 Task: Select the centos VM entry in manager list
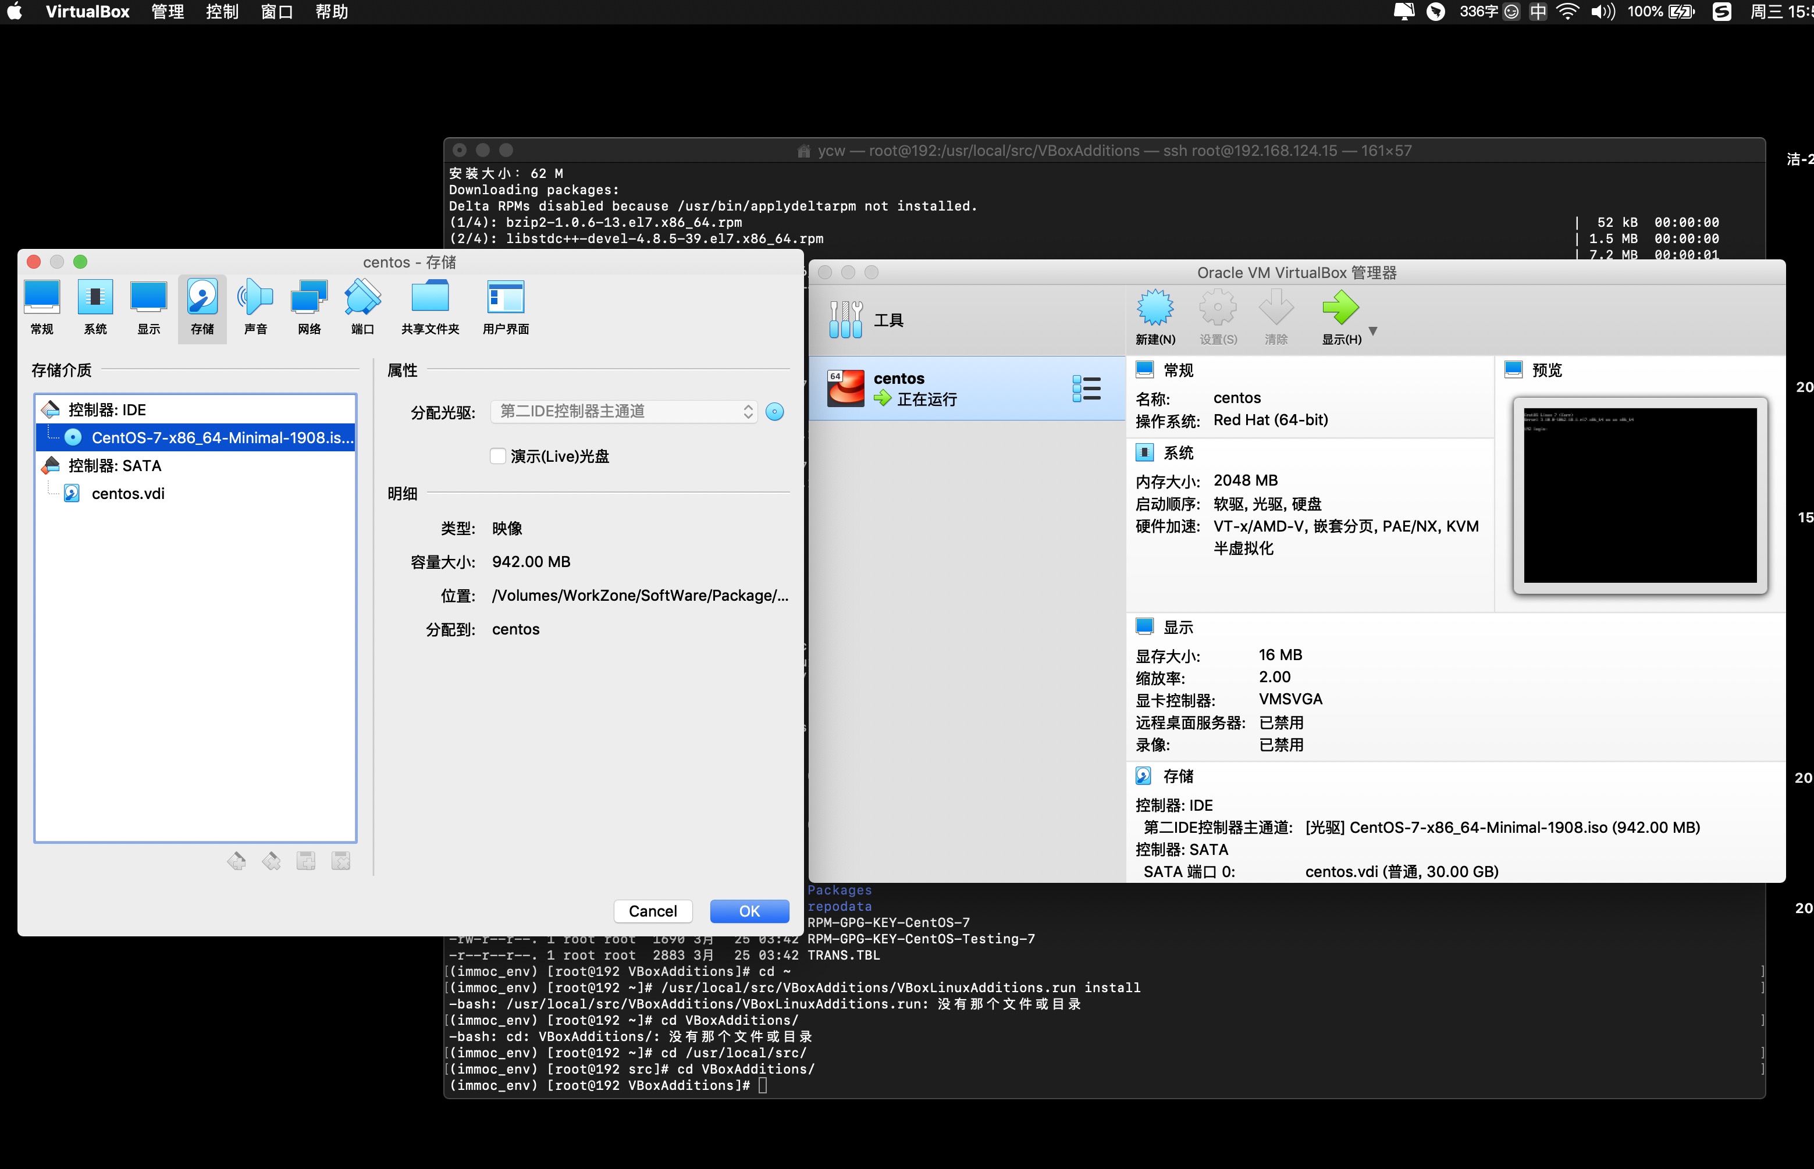click(966, 389)
